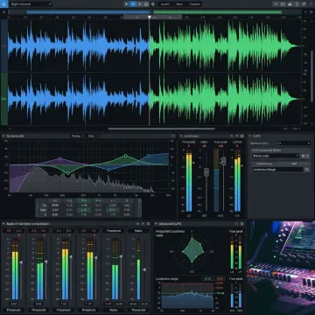The width and height of the screenshot is (315, 315).
Task: Click the pencil edit icon beside the project name
Action: click(x=50, y=4)
